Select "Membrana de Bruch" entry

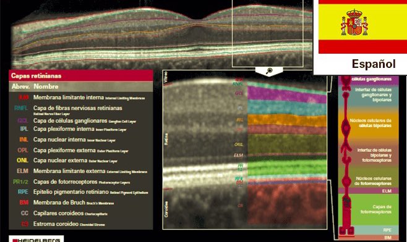[x=59, y=202]
